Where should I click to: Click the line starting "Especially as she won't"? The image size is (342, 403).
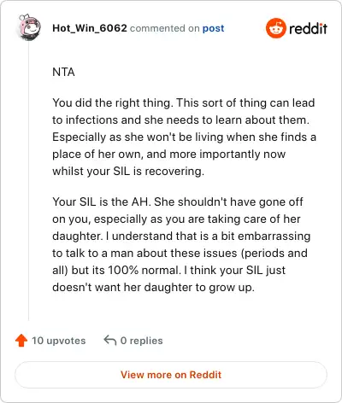184,137
